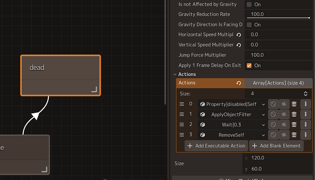Click the disable icon for ApplyObjectFilter action
The width and height of the screenshot is (315, 180).
coord(273,114)
